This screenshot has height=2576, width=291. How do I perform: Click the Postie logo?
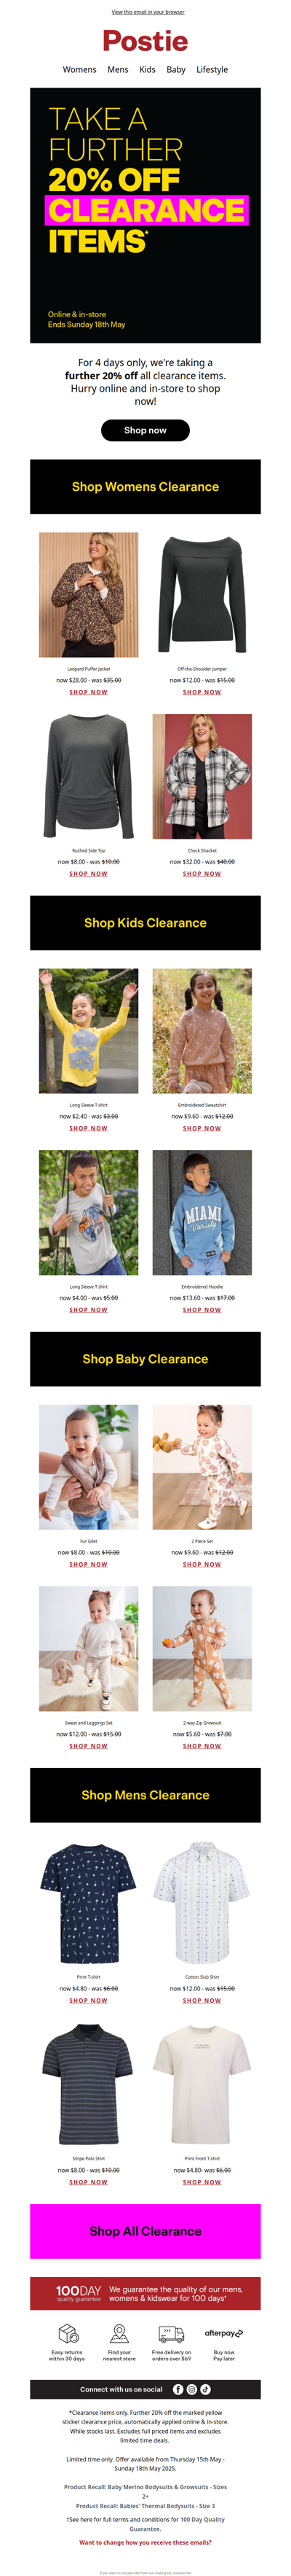145,41
